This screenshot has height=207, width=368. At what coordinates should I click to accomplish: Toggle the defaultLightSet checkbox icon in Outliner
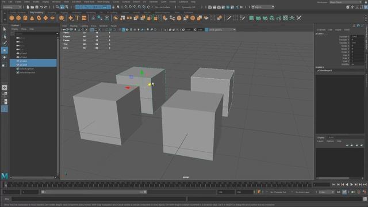pyautogui.click(x=18, y=69)
